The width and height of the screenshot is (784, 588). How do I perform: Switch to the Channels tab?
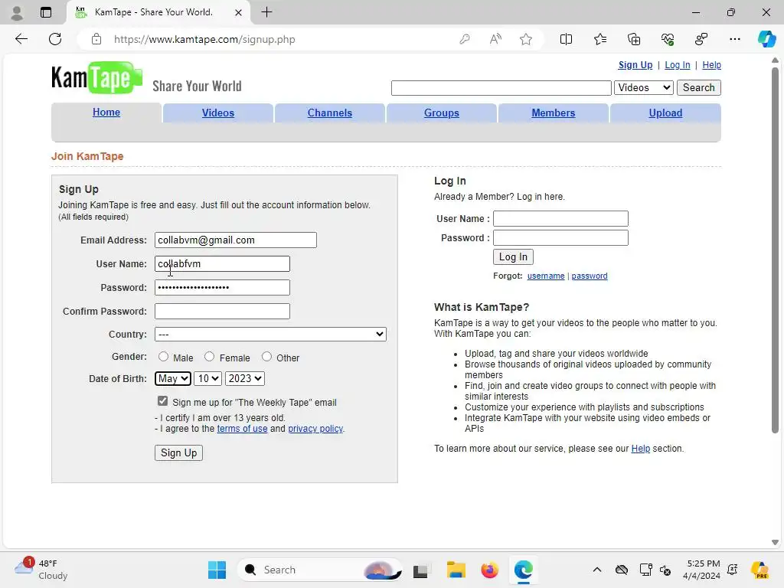tap(329, 113)
